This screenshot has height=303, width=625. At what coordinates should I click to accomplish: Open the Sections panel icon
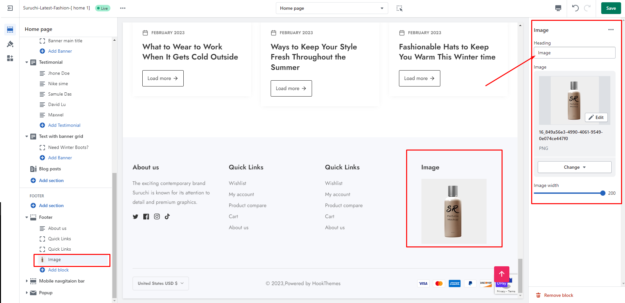10,30
